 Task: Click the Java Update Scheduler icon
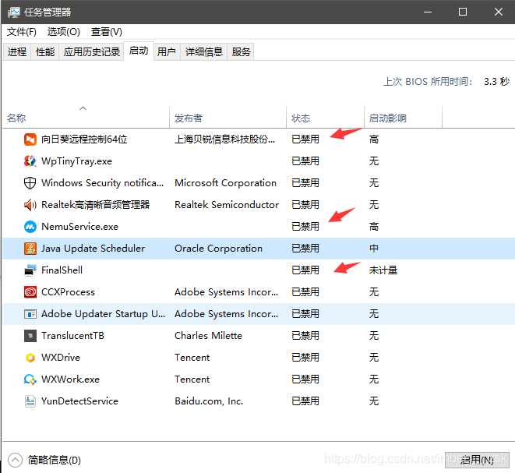coord(30,249)
